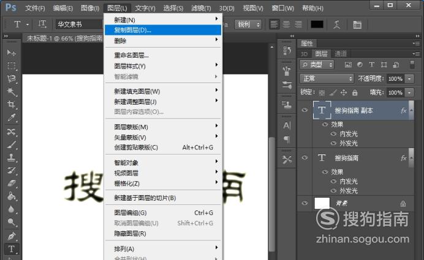
Task: Select the Eyedropper tool
Action: 11,117
